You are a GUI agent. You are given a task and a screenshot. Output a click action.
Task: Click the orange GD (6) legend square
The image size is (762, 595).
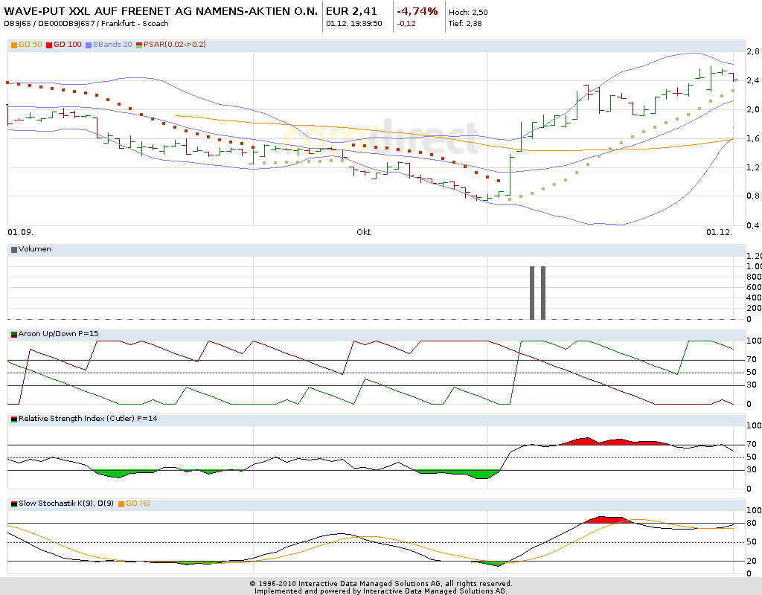[x=121, y=504]
